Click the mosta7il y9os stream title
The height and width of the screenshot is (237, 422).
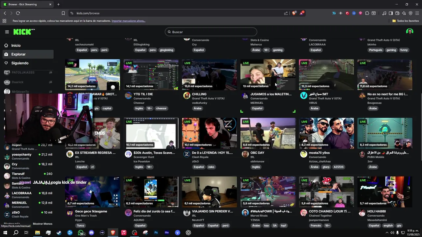tap(319, 153)
